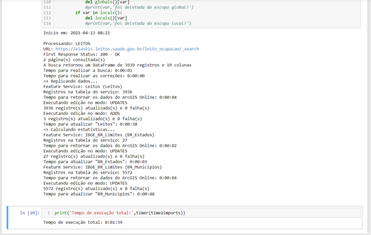
Task: Click the line '2 página(s) consultada(s)'
Action: pyautogui.click(x=74, y=59)
